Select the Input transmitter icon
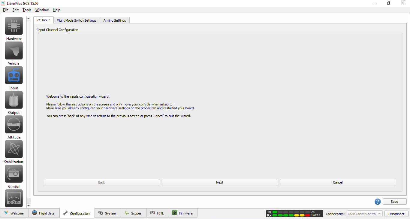The height and width of the screenshot is (219, 410). coord(14,75)
